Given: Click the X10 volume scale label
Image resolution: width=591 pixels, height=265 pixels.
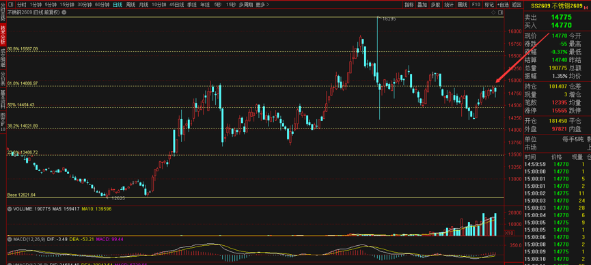Looking at the screenshot, I should point(509,233).
